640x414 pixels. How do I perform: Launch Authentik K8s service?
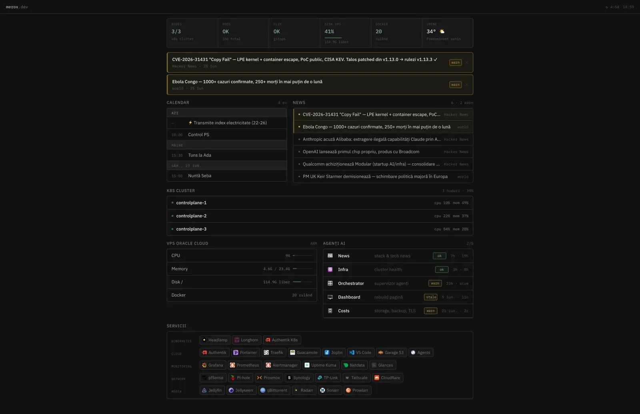pos(282,340)
